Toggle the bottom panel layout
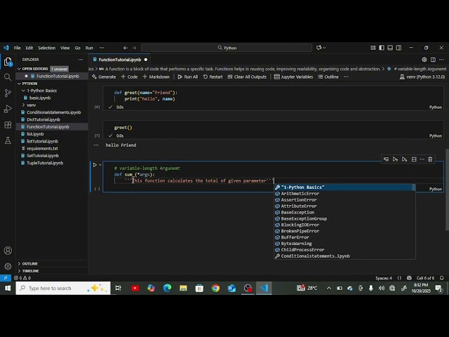Image resolution: width=449 pixels, height=337 pixels. pos(390,48)
